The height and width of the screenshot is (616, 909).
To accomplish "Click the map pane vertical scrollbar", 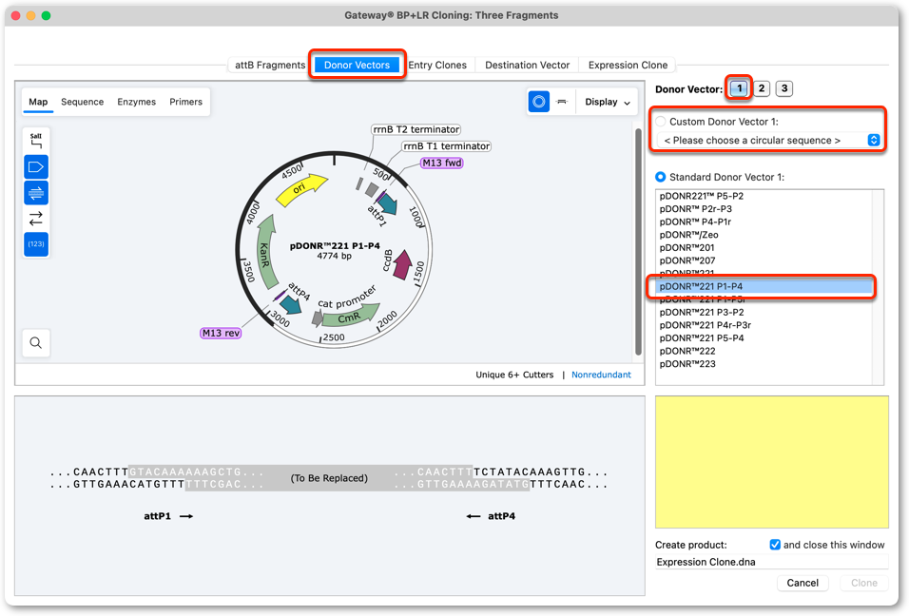I will [x=638, y=242].
